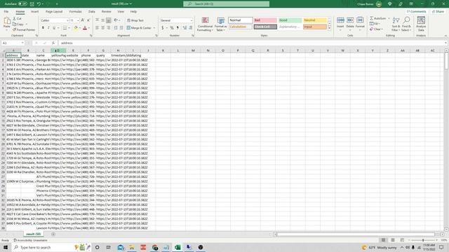The image size is (449, 252).
Task: Open the borders dropdown arrow
Action: [69, 28]
